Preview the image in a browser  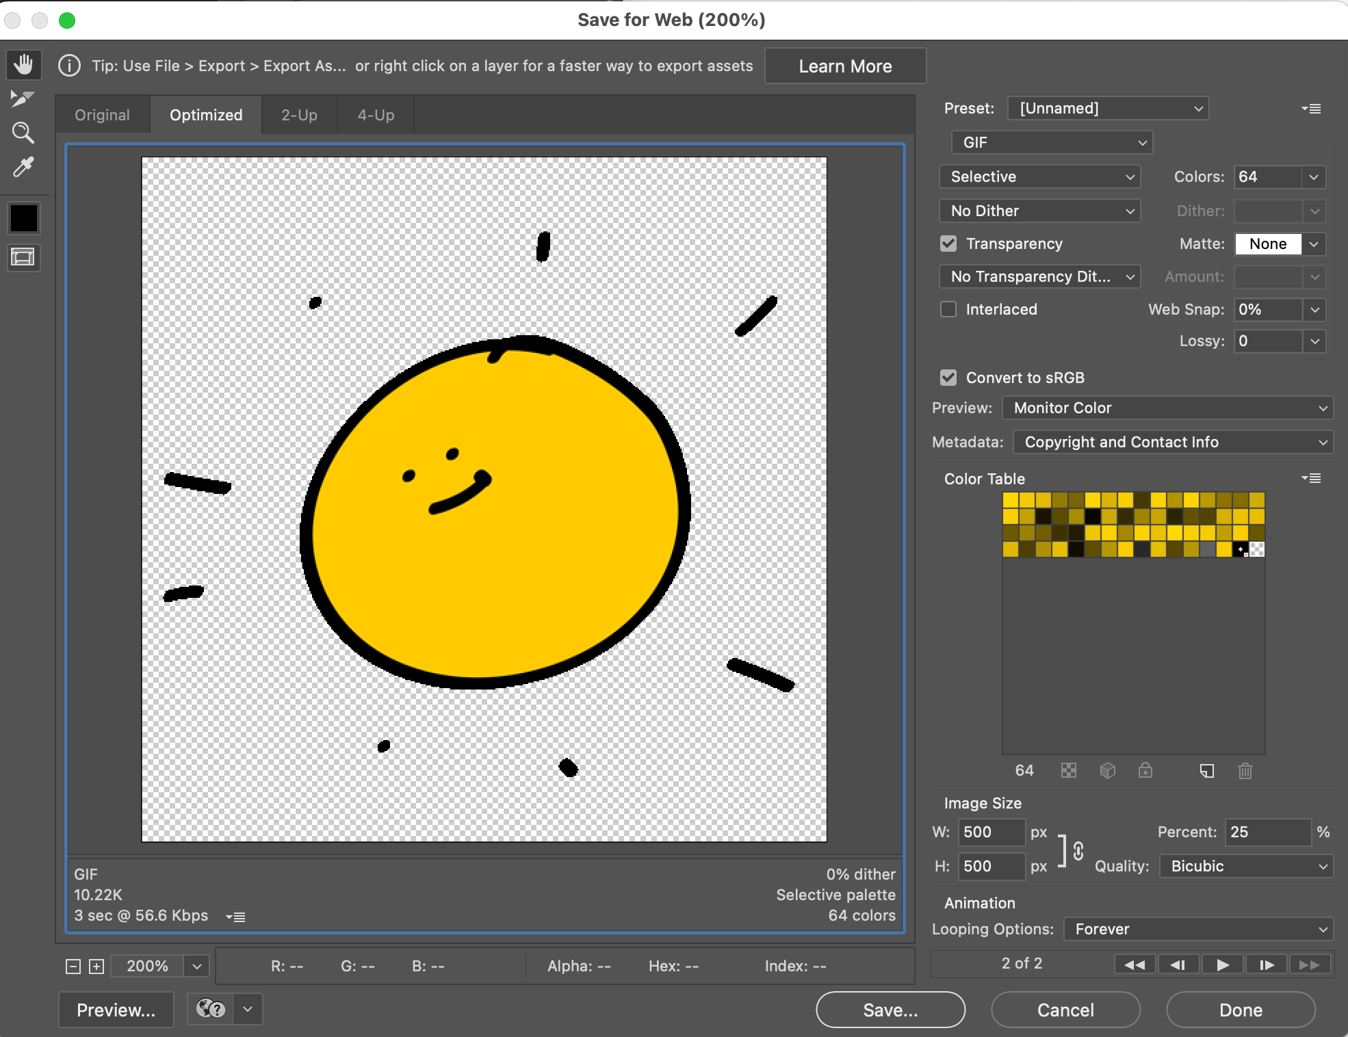point(115,1010)
